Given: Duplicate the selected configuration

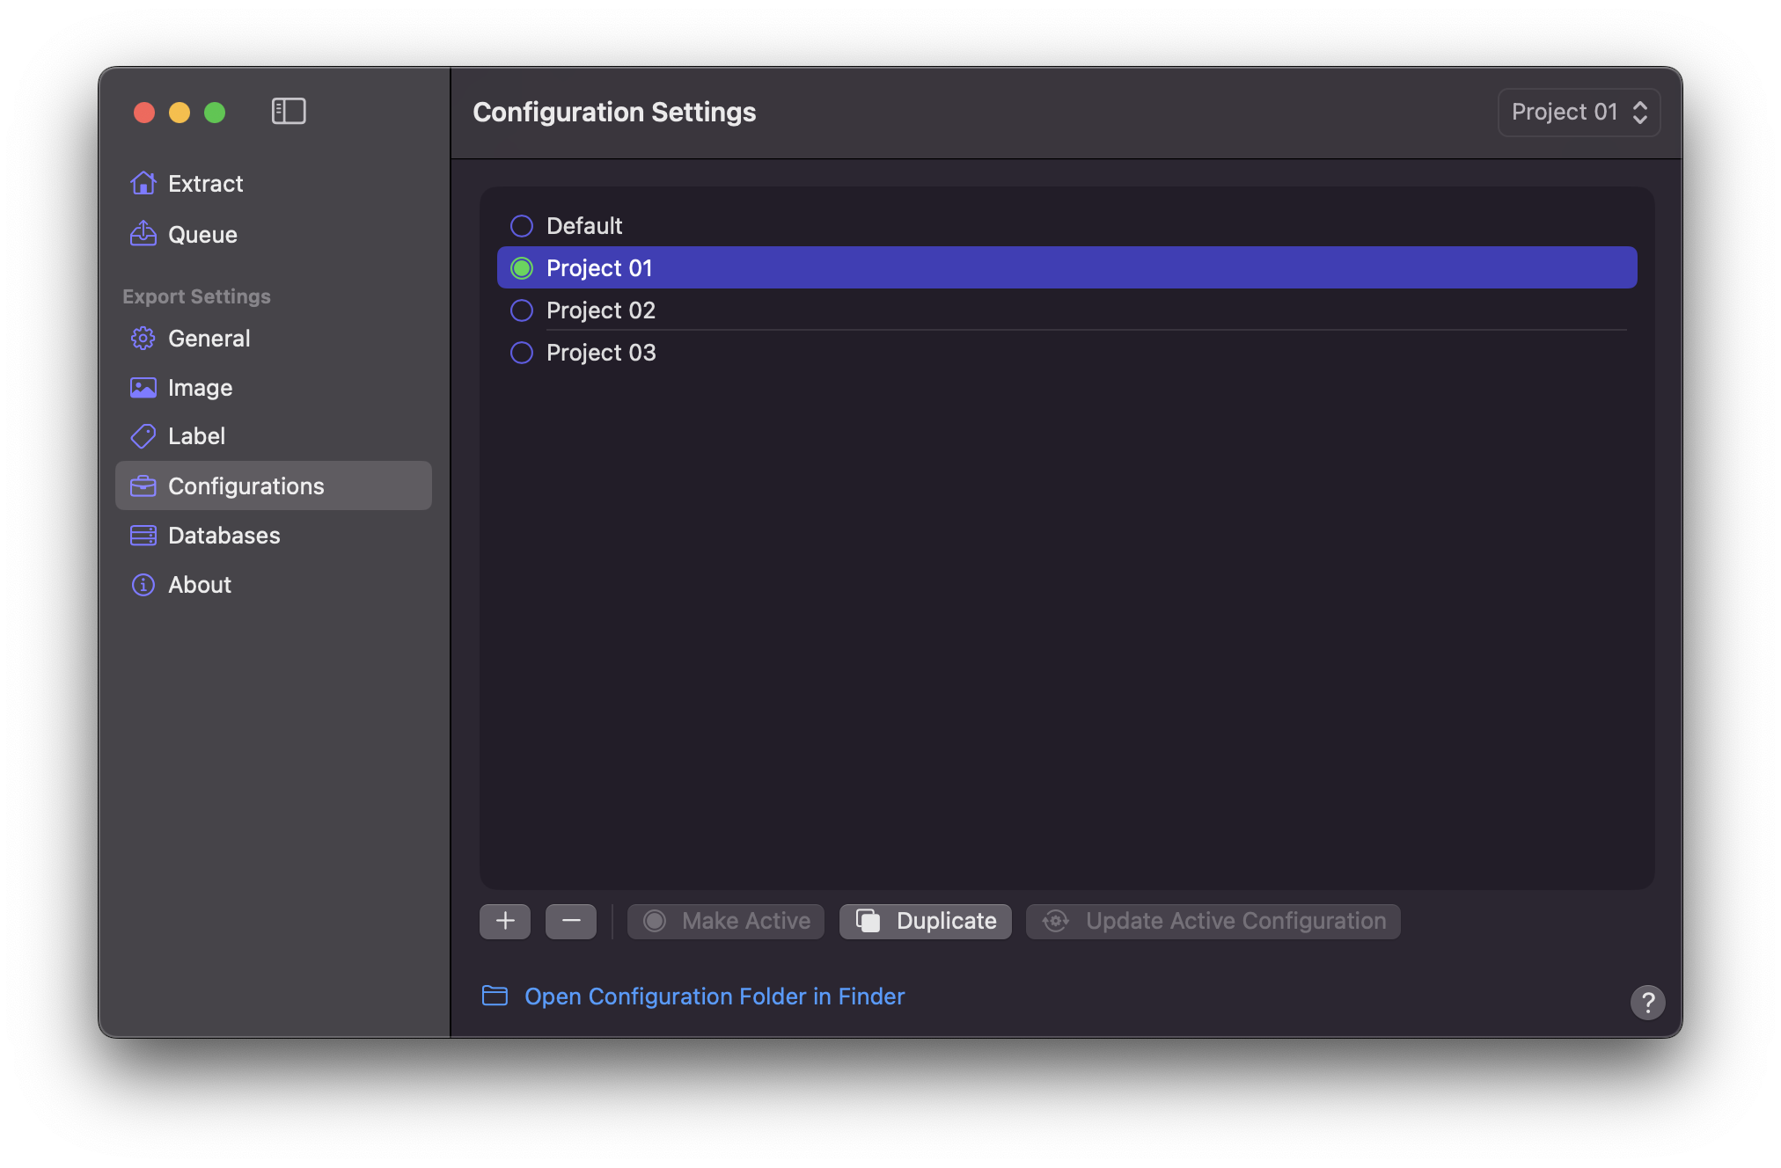Looking at the screenshot, I should (926, 921).
